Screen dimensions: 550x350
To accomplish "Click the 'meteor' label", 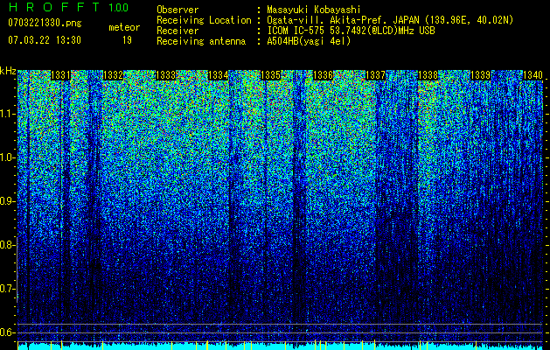I will 124,27.
